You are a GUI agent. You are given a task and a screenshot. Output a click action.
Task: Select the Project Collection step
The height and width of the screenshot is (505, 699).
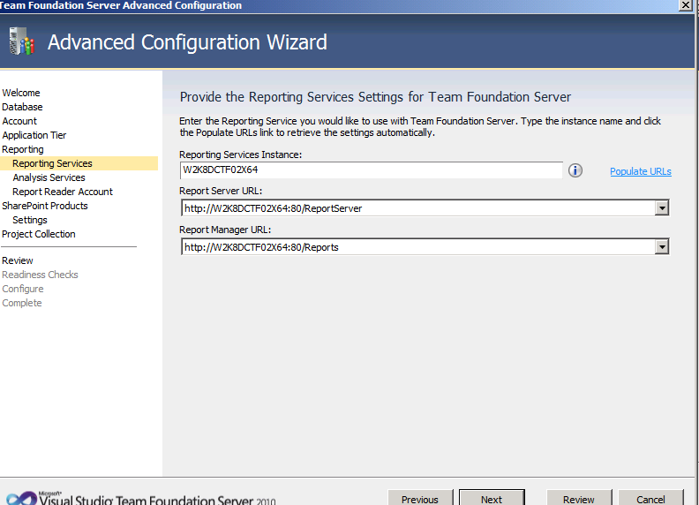pyautogui.click(x=39, y=234)
